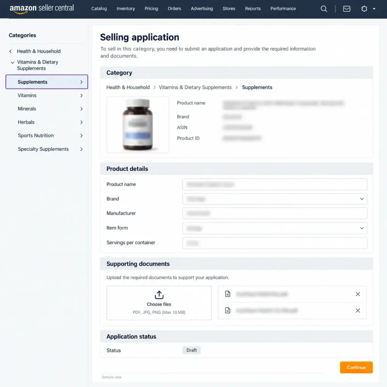Open the Advertising menu
Viewport: 387px width, 387px height.
point(202,9)
